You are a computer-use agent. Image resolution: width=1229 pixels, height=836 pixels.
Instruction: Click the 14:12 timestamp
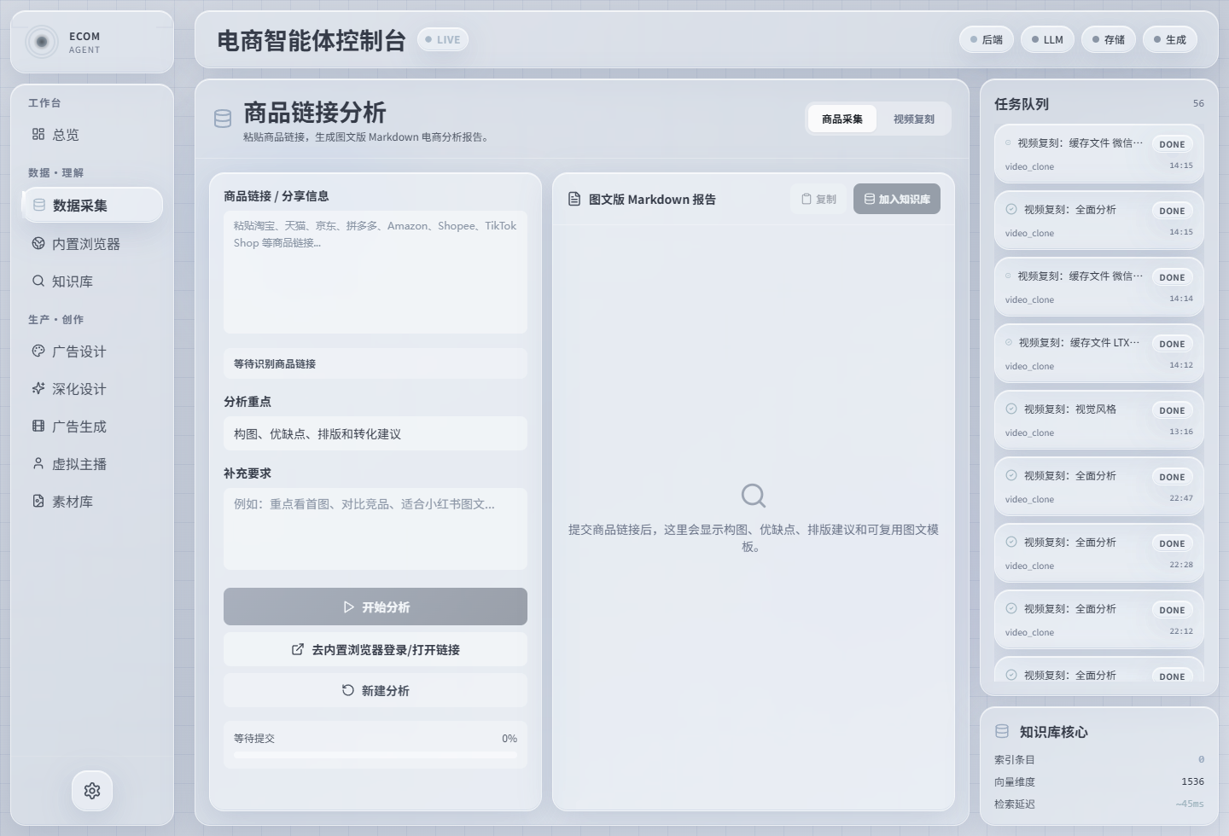click(x=1181, y=365)
